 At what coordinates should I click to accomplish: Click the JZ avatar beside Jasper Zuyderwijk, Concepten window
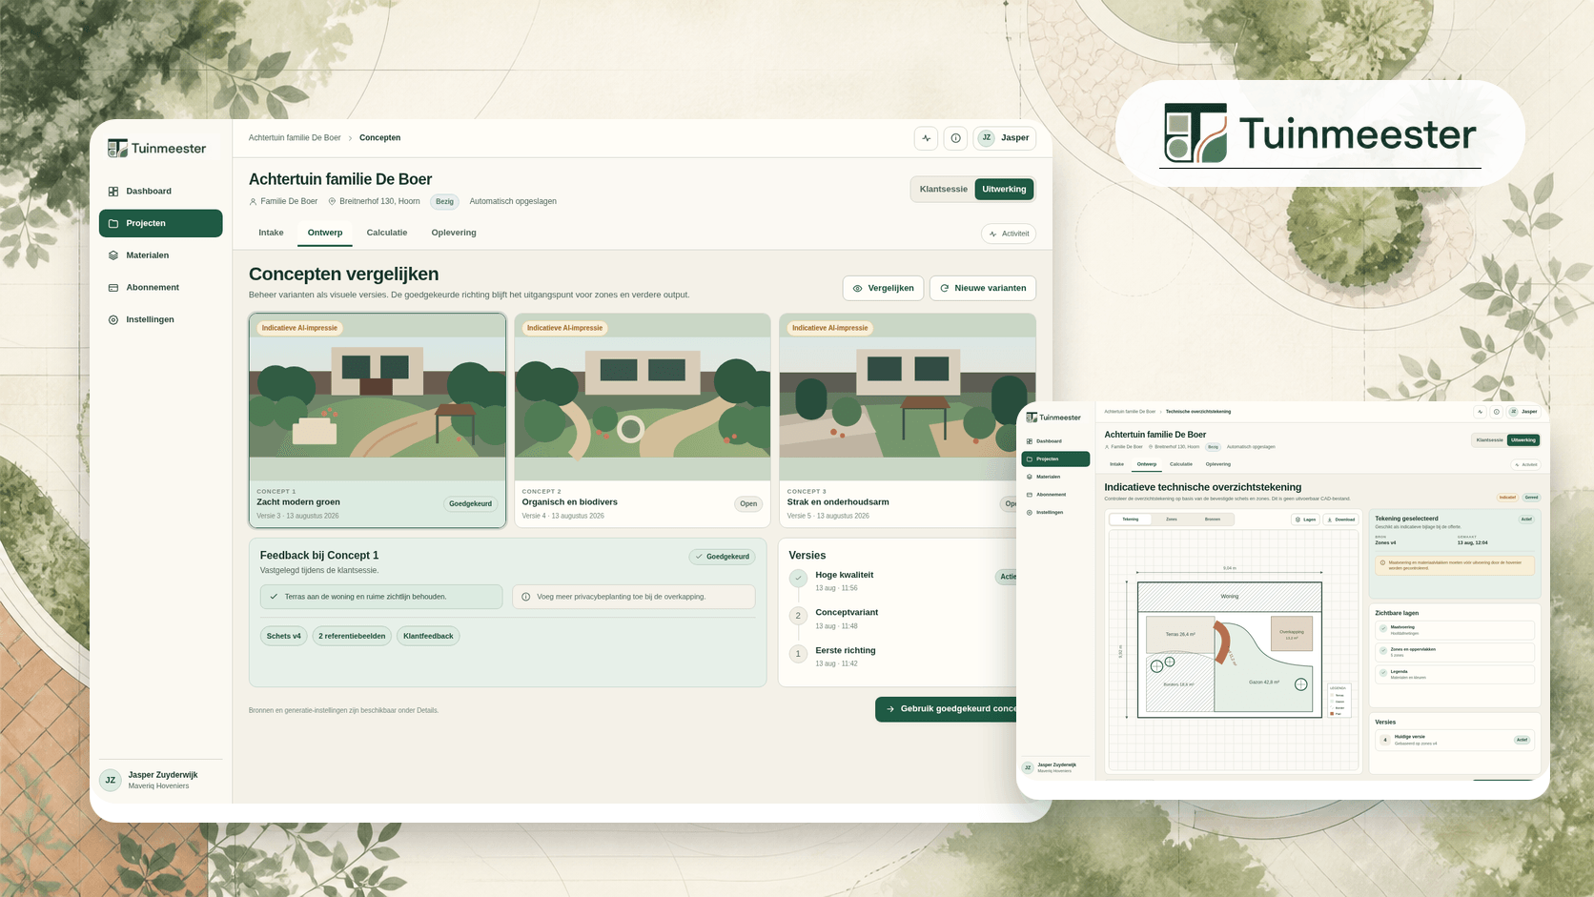pos(111,780)
